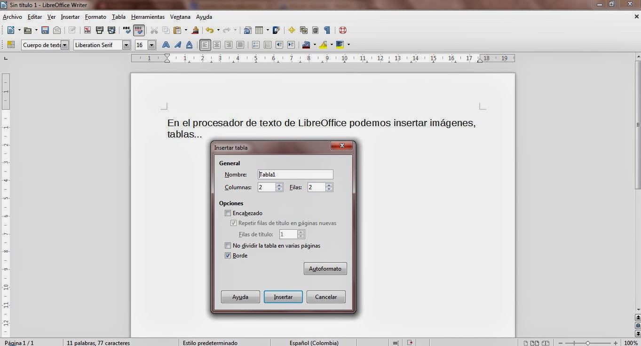Toggle the numbered list icon
The image size is (641, 346).
pyautogui.click(x=256, y=45)
